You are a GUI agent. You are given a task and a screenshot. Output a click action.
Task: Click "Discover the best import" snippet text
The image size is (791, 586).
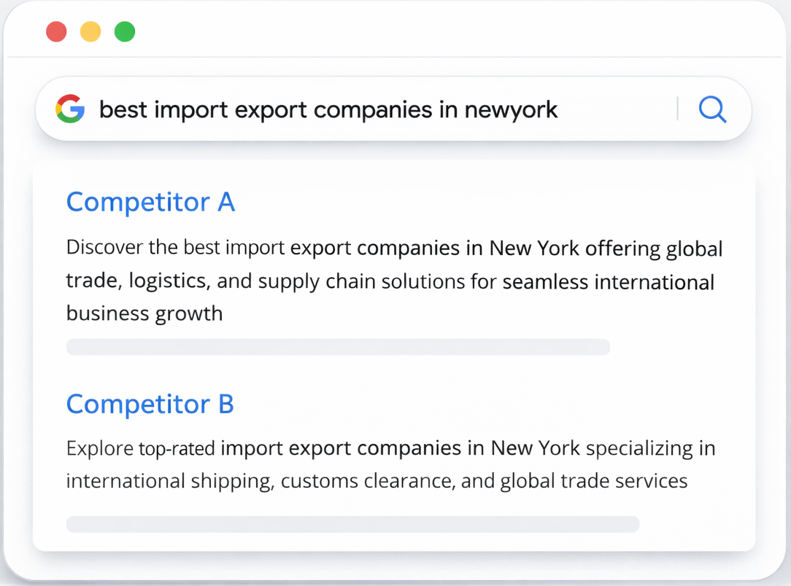coord(175,248)
